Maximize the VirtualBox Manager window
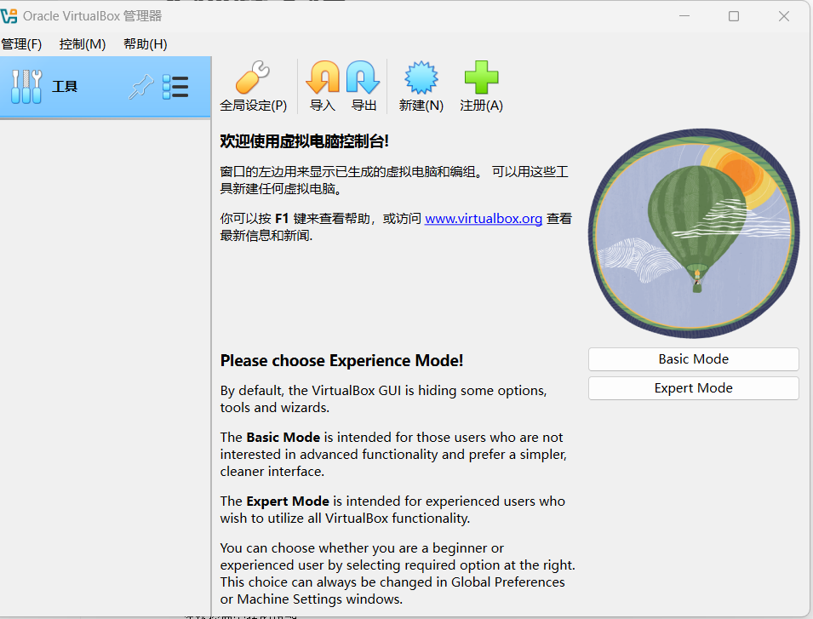 coord(734,16)
